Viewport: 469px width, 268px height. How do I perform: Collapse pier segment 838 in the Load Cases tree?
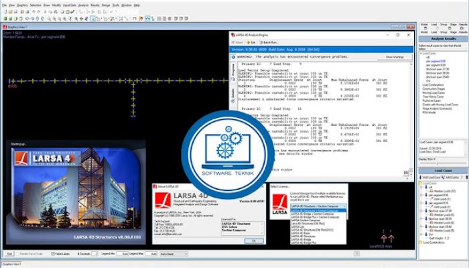point(422,196)
